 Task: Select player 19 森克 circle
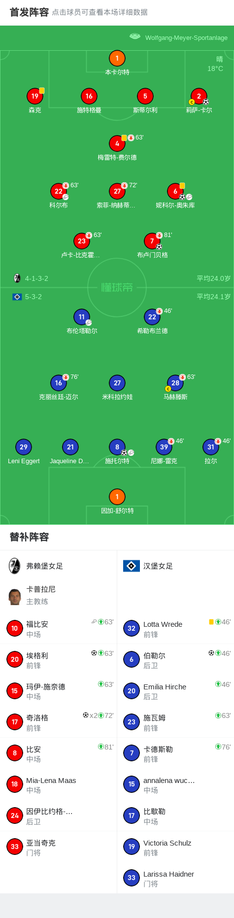pos(35,96)
